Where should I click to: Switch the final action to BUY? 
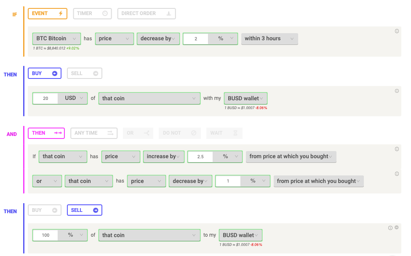tap(45, 210)
